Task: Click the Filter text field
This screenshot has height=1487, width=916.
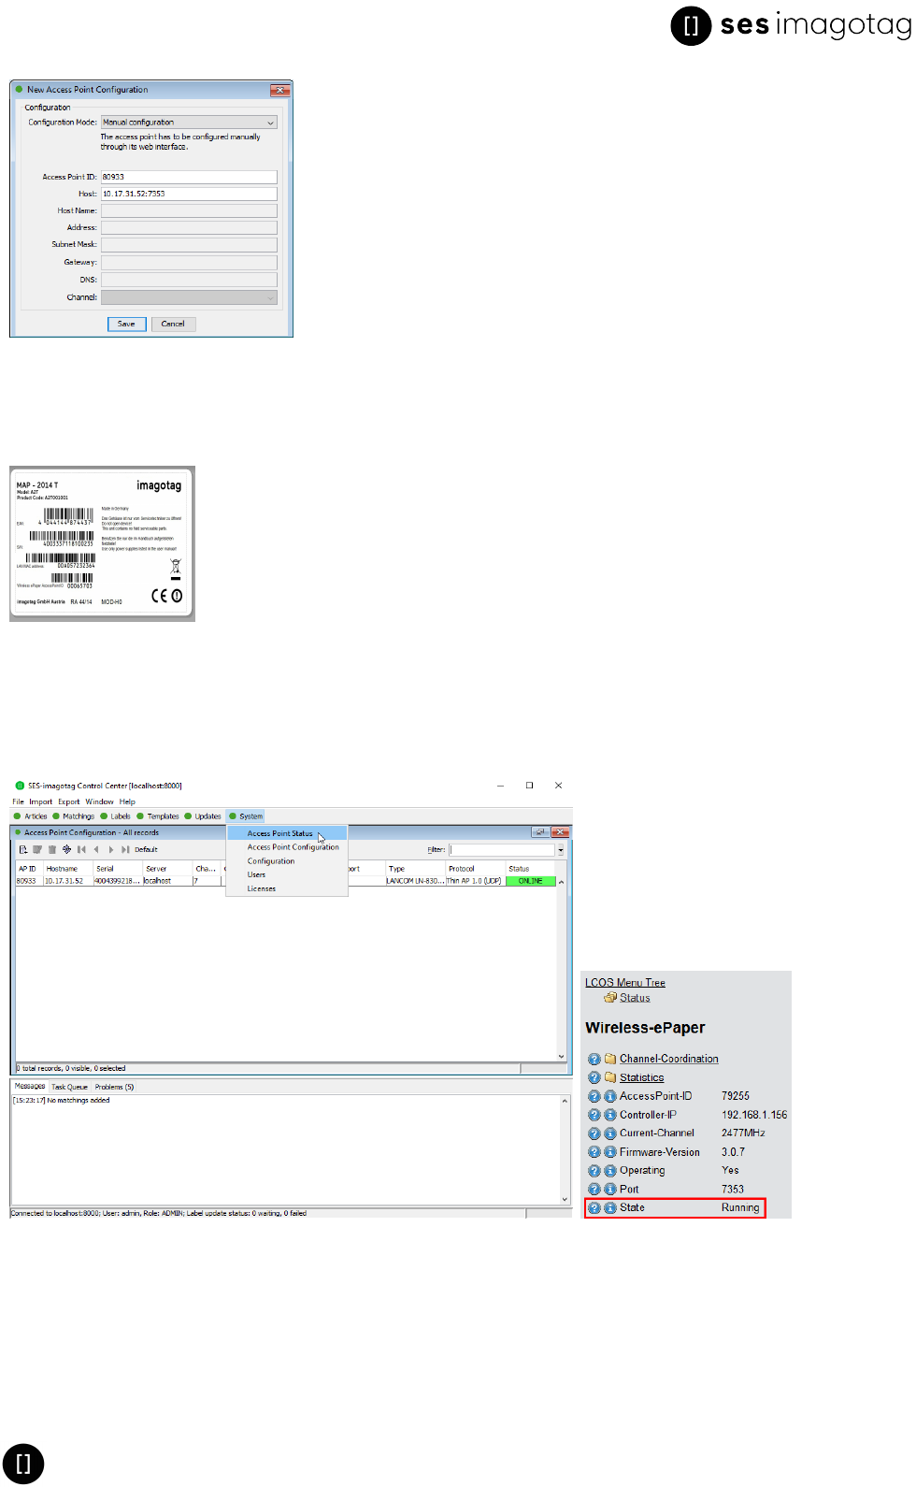Action: coord(502,850)
